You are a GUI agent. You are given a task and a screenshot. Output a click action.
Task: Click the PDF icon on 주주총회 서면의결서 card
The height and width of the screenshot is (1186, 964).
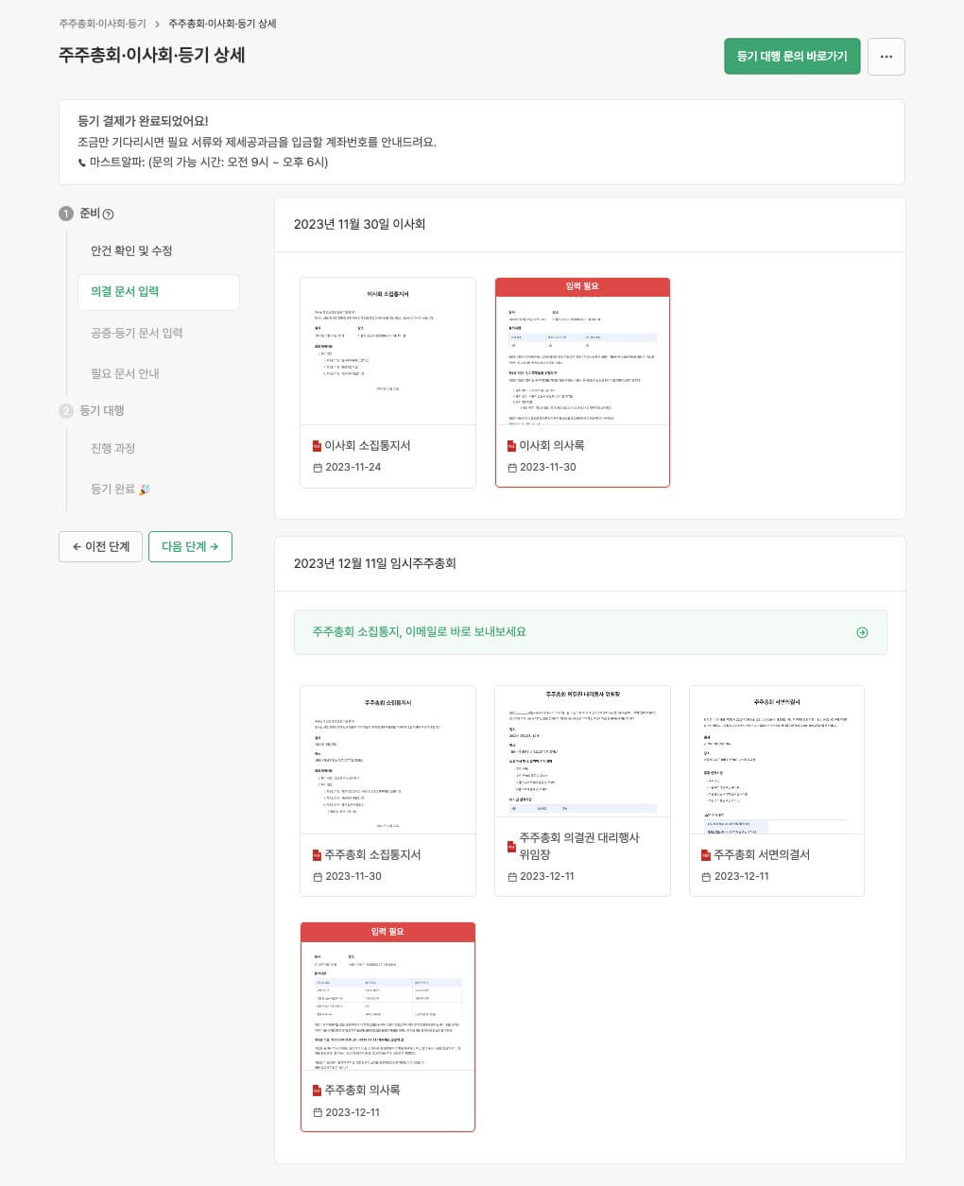click(705, 854)
